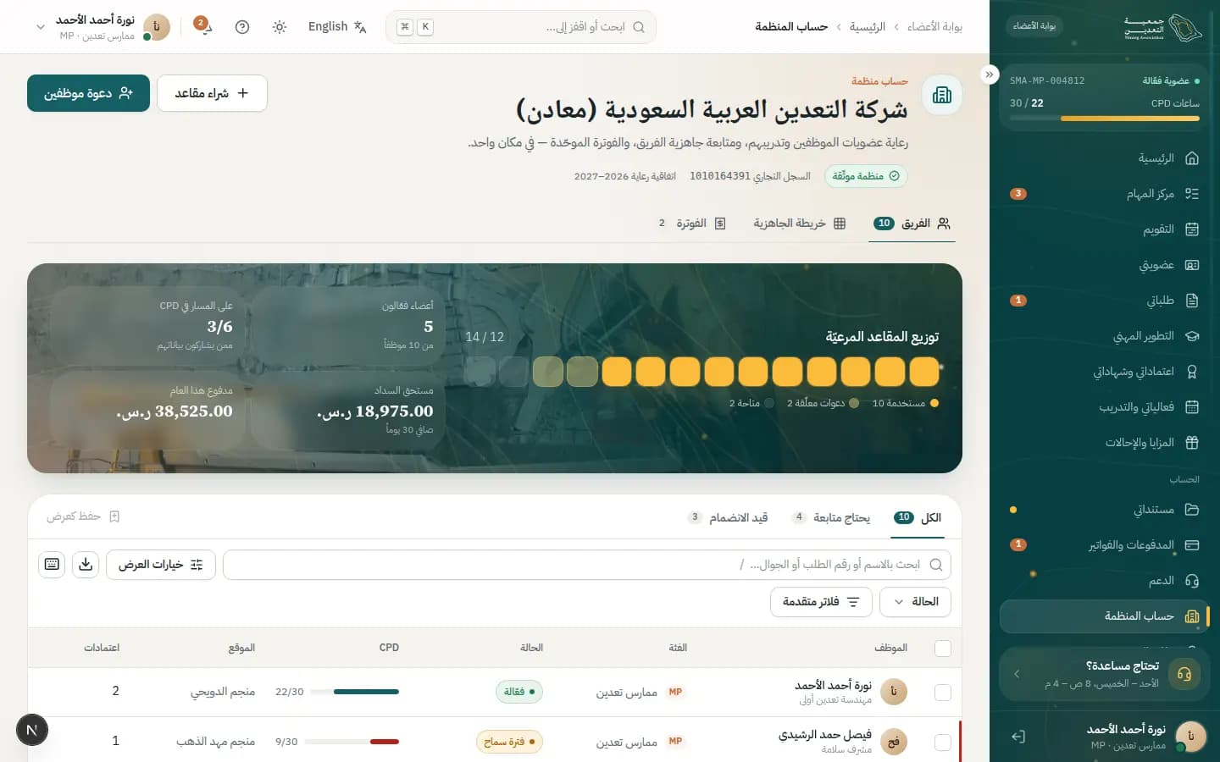
Task: Click the round N button at bottom left
Action: point(32,730)
